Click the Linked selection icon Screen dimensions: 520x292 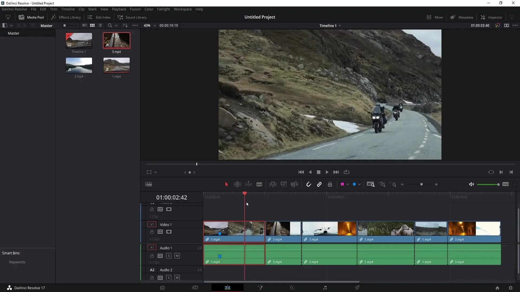pos(320,184)
